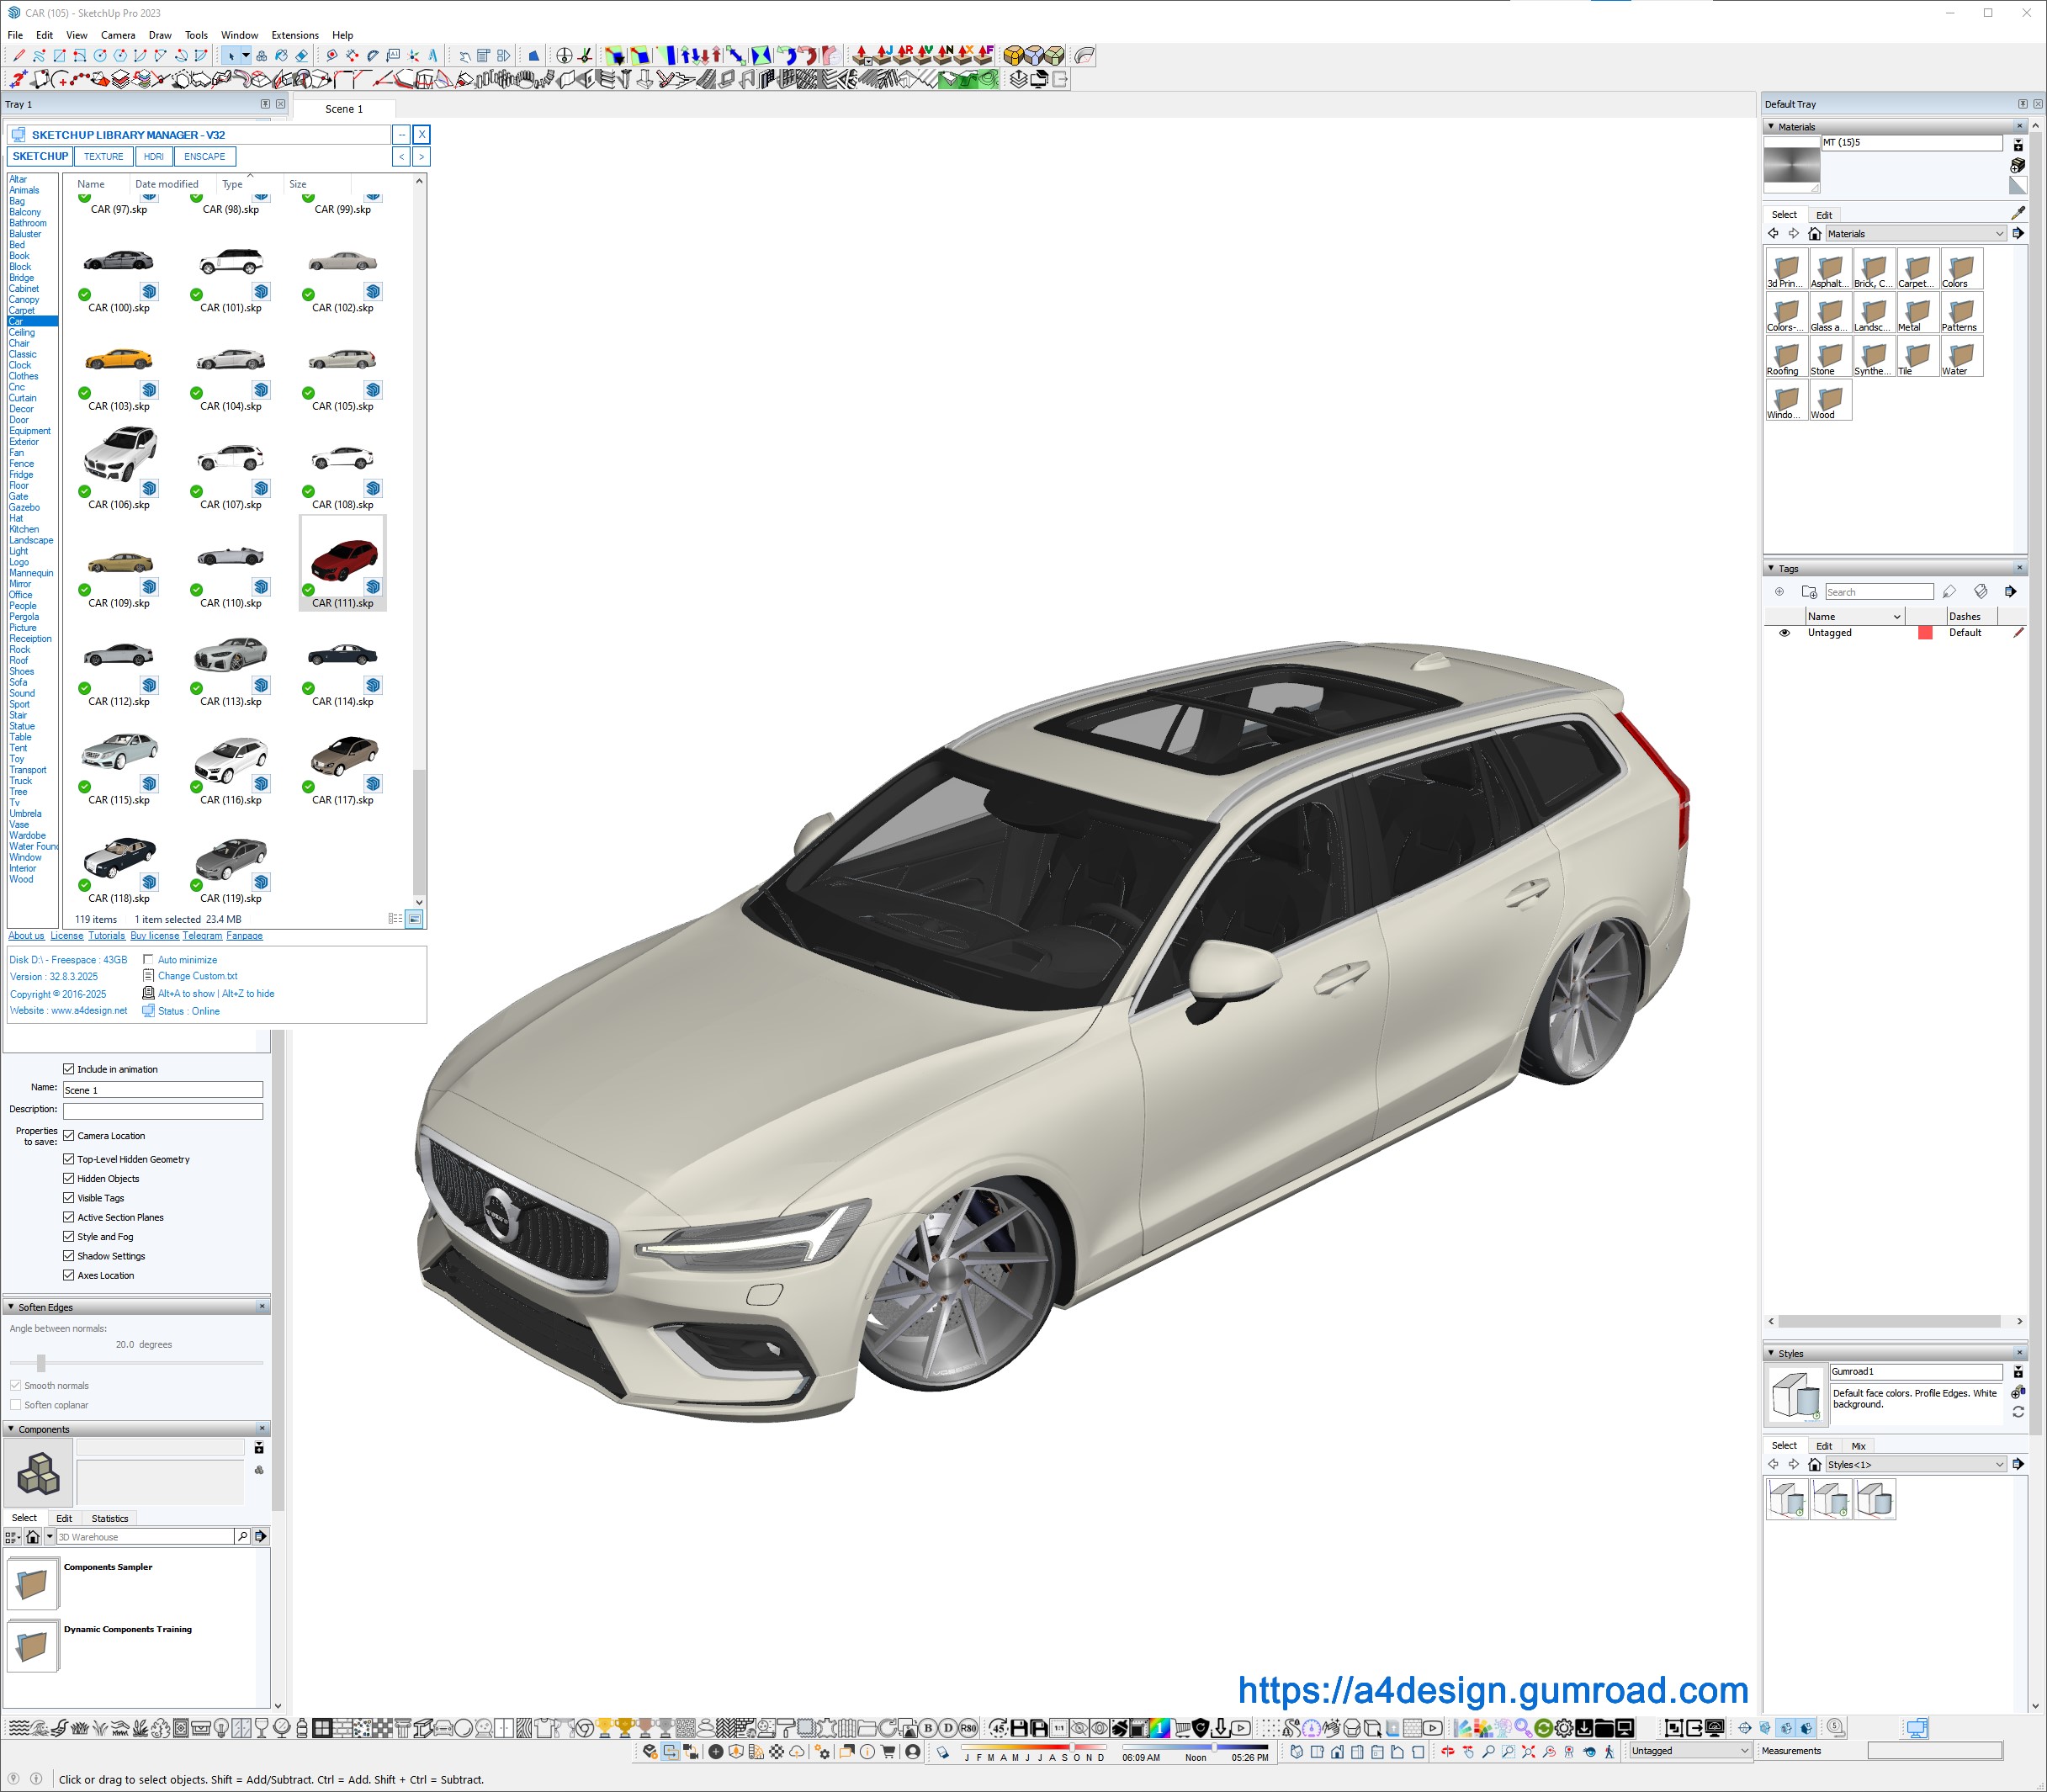Hide the Untagged tag via eye icon

1784,633
